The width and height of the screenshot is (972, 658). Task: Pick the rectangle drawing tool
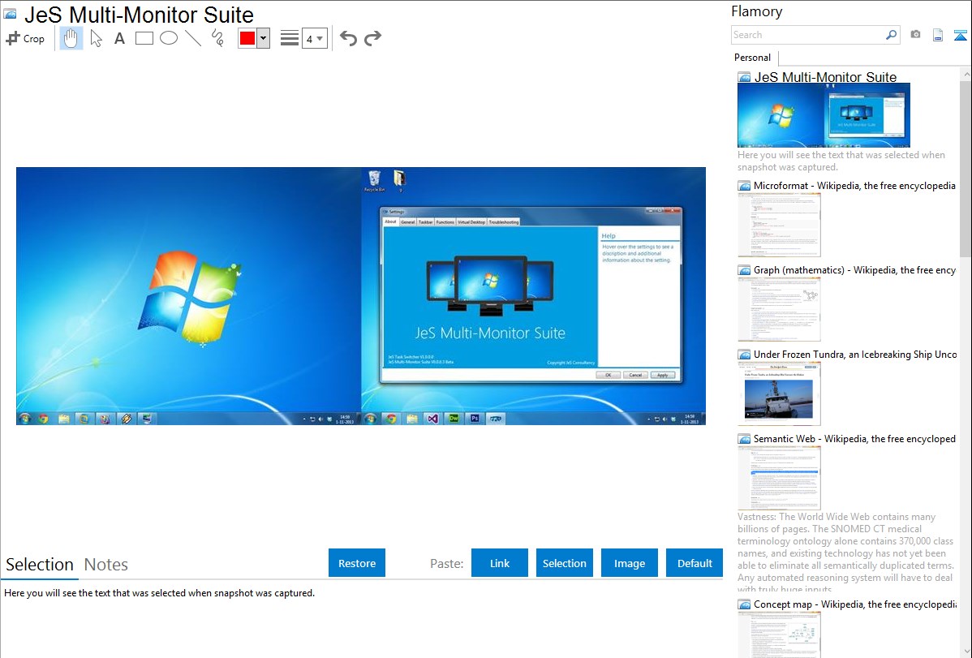144,38
